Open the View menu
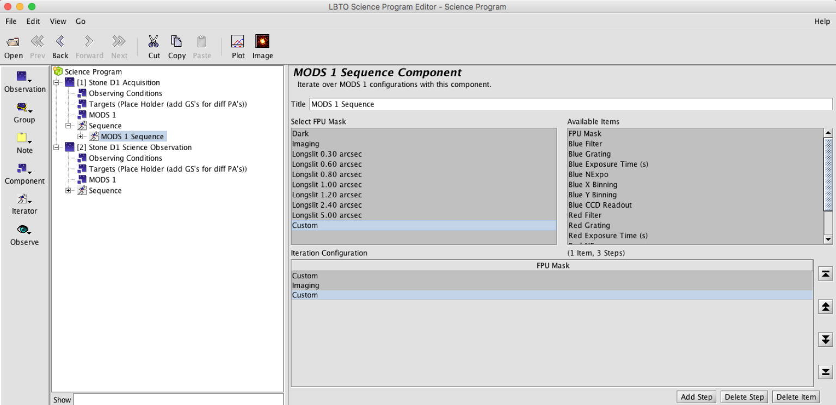 [x=58, y=21]
